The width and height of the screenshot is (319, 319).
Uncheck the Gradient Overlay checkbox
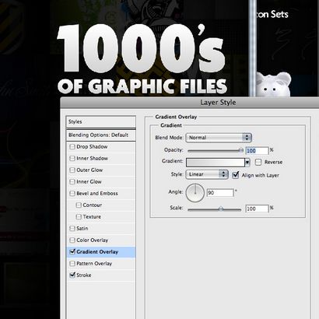(x=72, y=251)
